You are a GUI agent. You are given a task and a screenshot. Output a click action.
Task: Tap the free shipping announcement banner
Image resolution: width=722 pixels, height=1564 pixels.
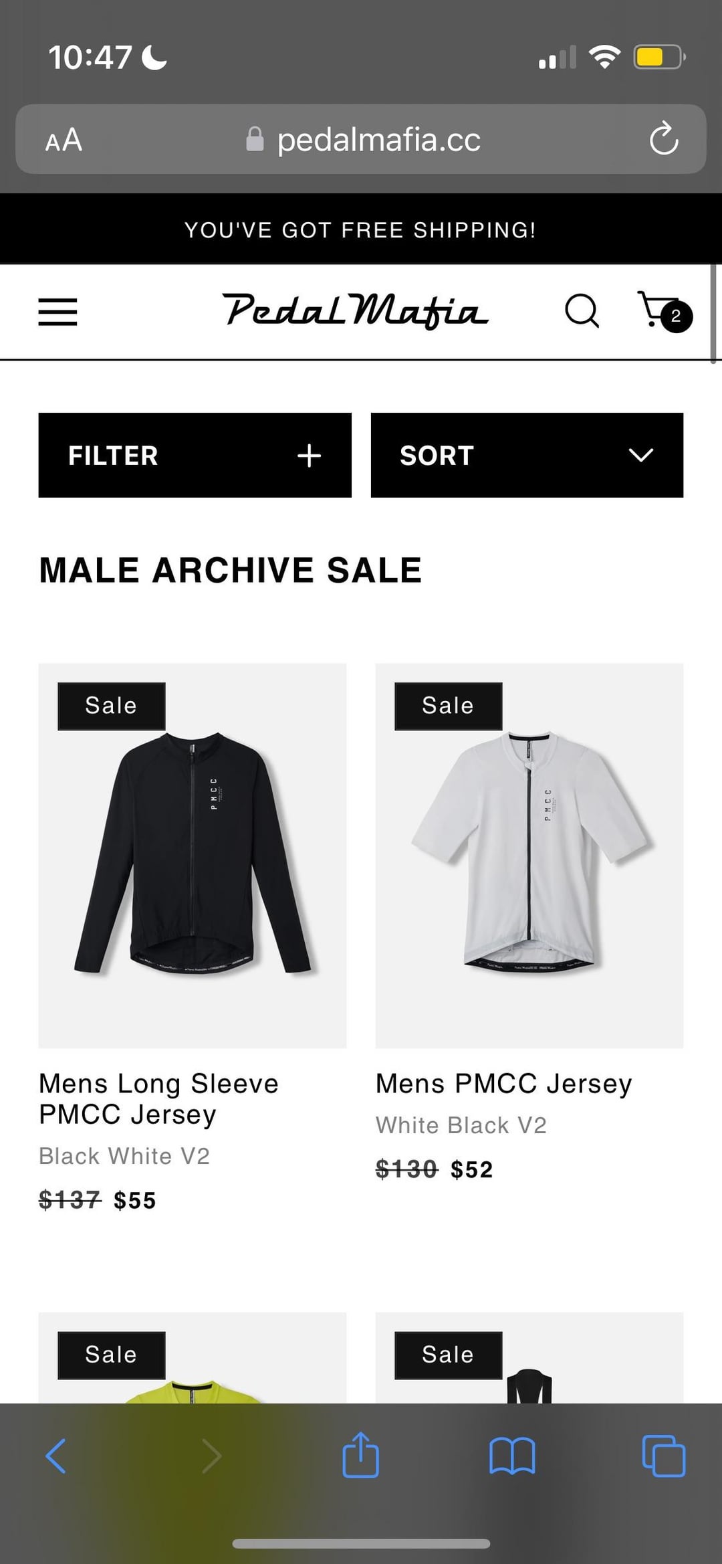(x=361, y=229)
